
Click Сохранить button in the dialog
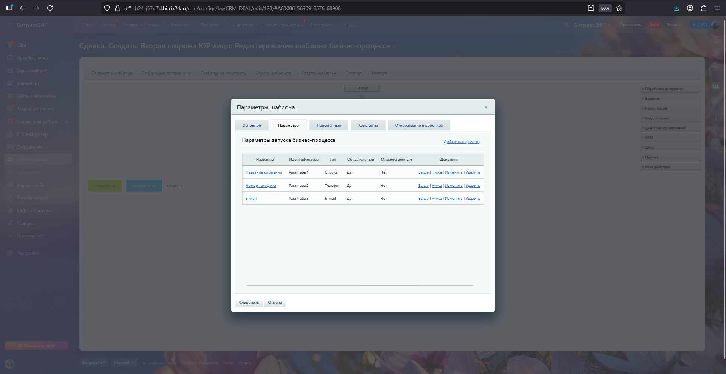pos(249,303)
